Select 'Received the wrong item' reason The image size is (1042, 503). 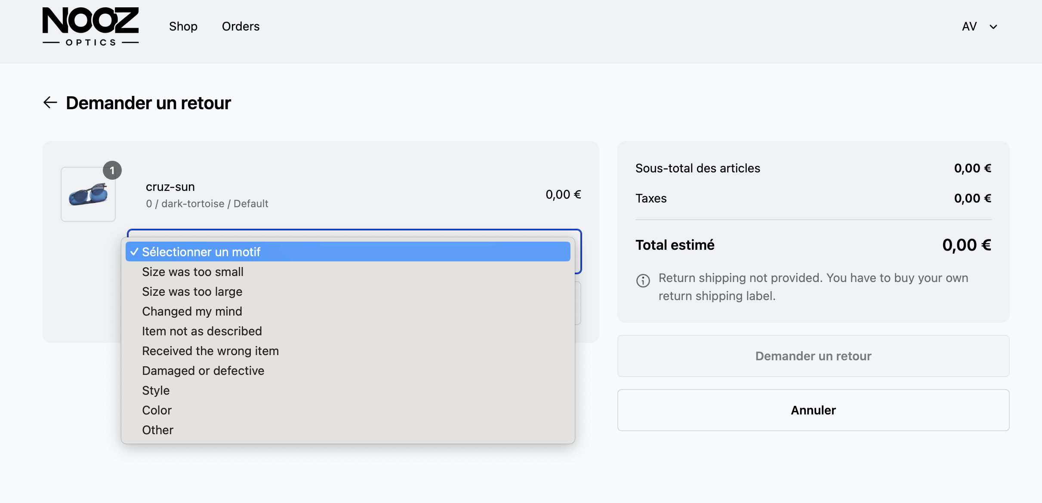[210, 351]
